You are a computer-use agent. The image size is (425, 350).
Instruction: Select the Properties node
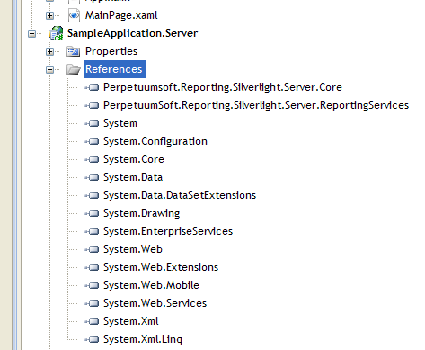point(111,51)
